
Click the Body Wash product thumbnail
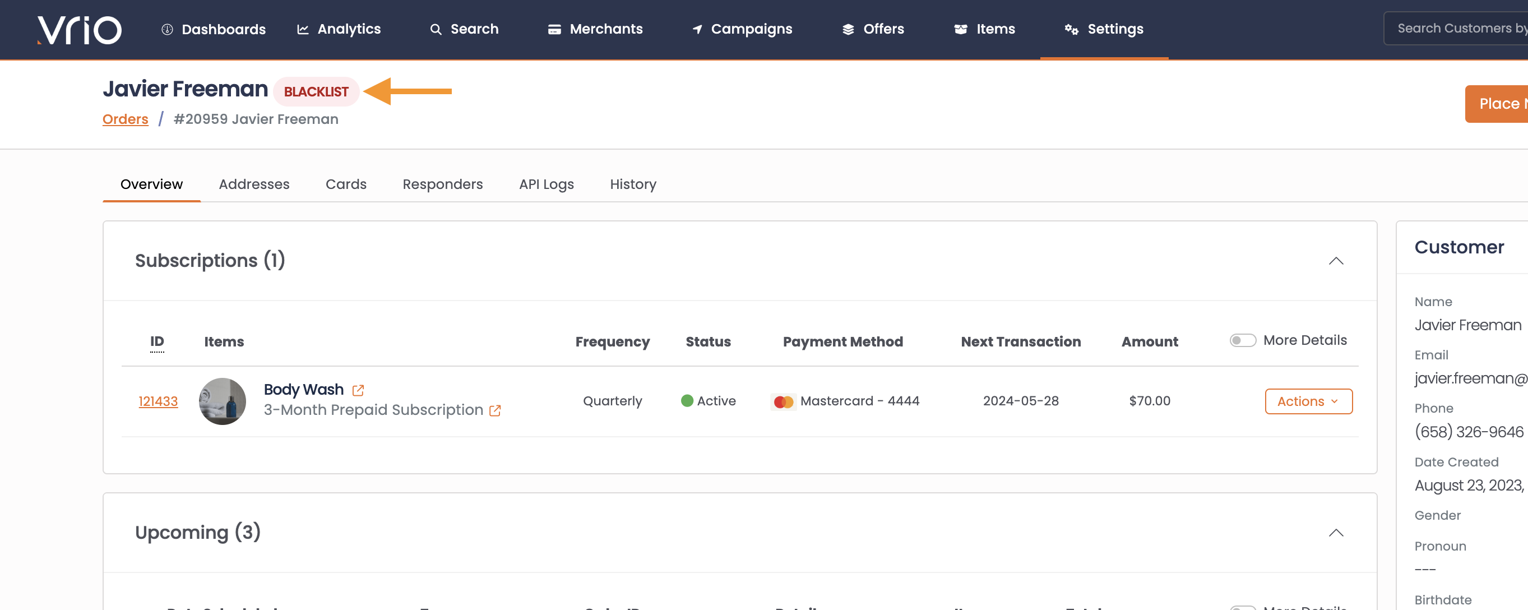coord(222,402)
